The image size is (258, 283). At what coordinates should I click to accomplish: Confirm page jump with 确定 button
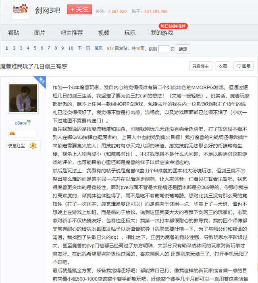point(183,49)
